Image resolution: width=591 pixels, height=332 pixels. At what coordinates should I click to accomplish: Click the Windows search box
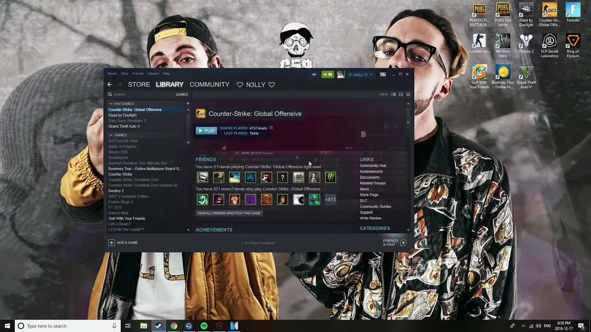[x=67, y=326]
